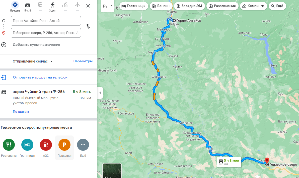Filter map by Бензин chip
Image resolution: width=299 pixels, height=178 pixels.
tap(161, 6)
